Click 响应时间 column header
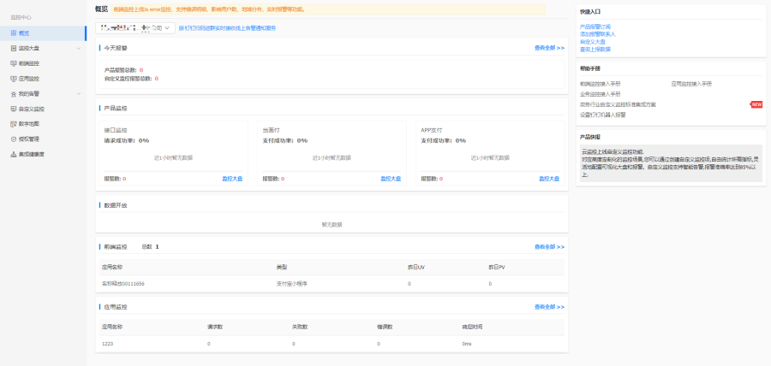 [472, 328]
